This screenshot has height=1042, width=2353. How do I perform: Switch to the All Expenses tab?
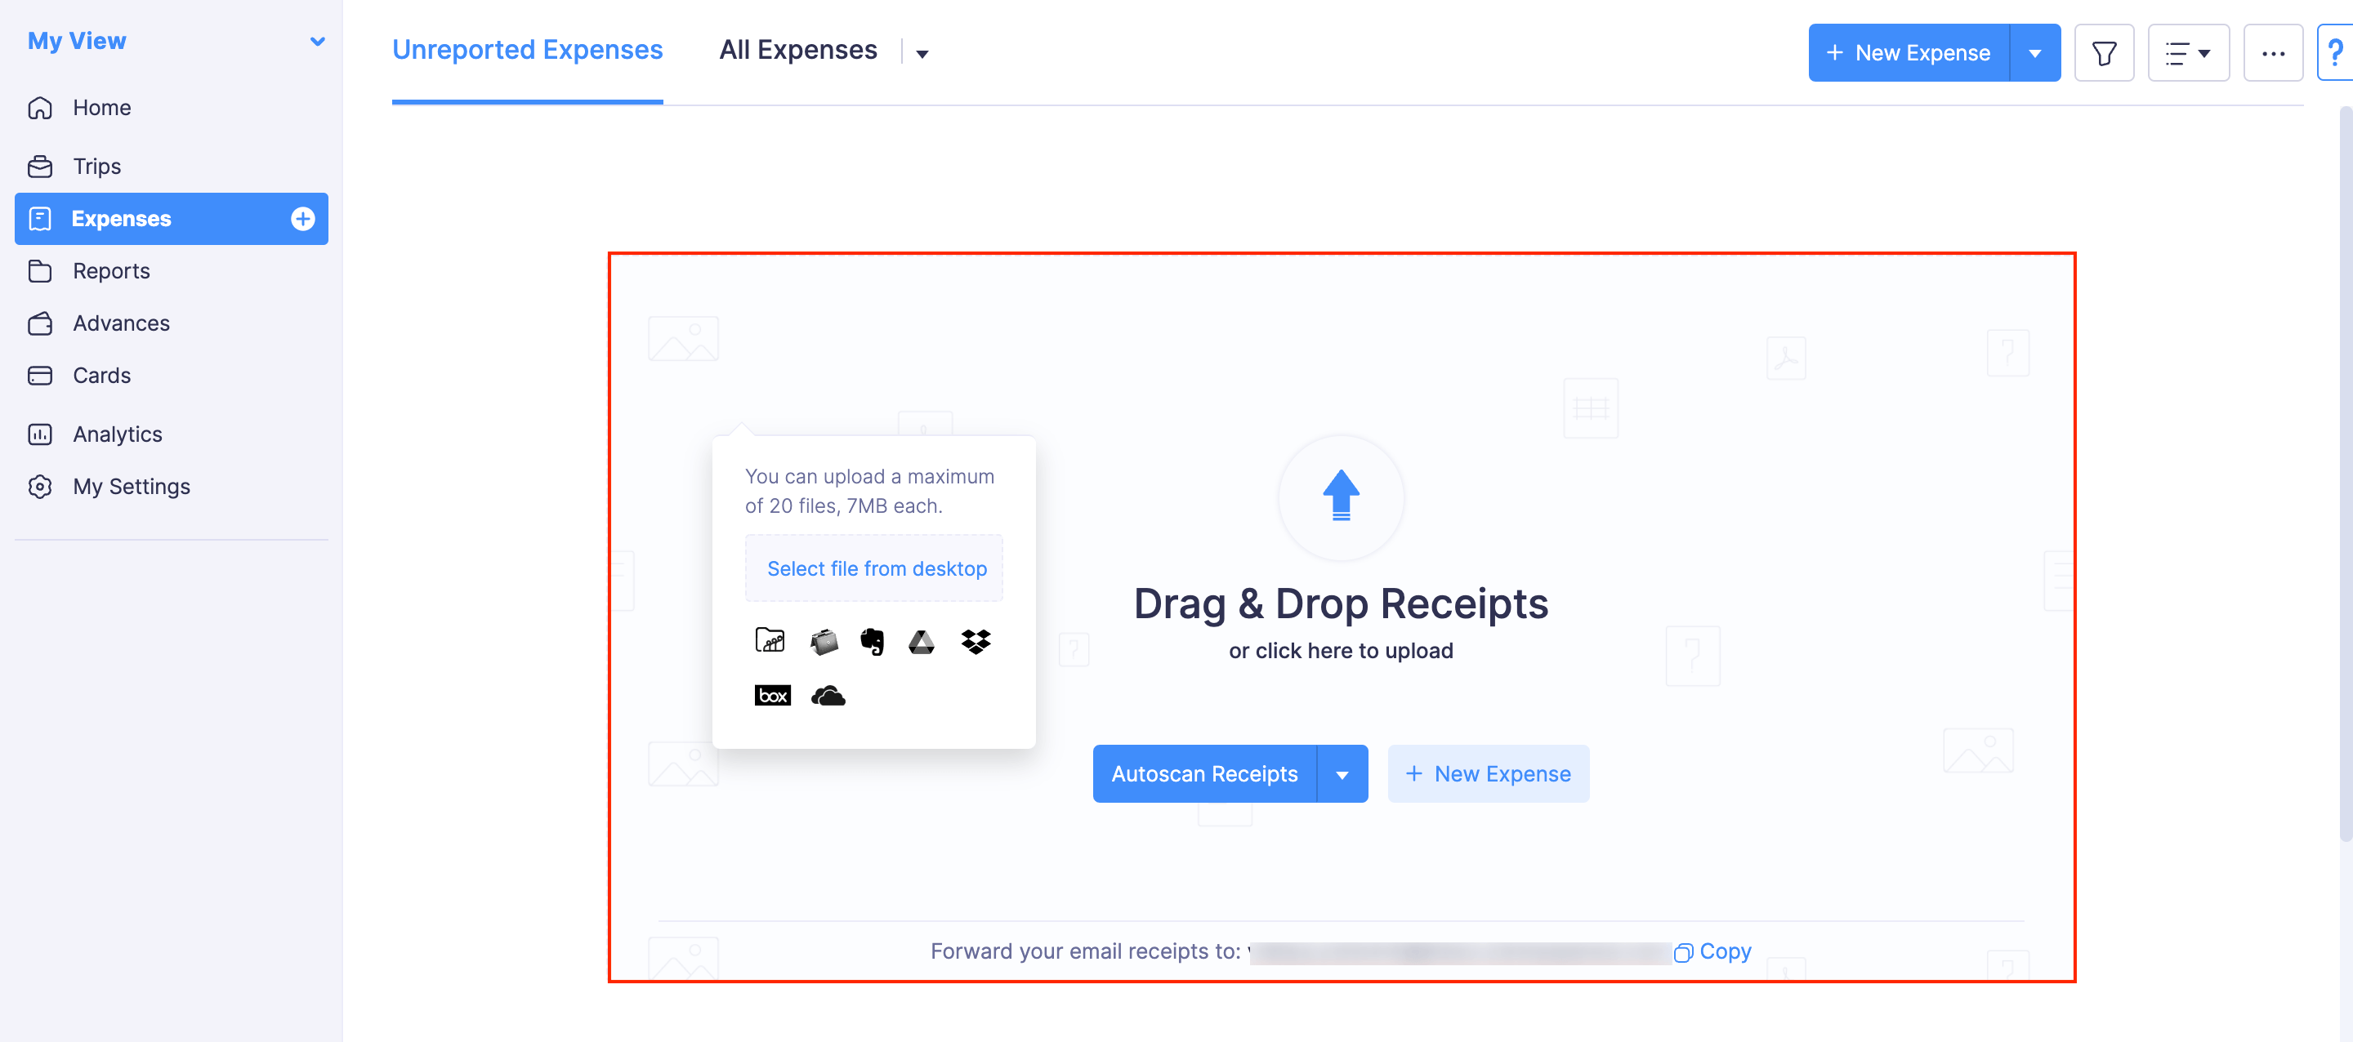coord(797,49)
